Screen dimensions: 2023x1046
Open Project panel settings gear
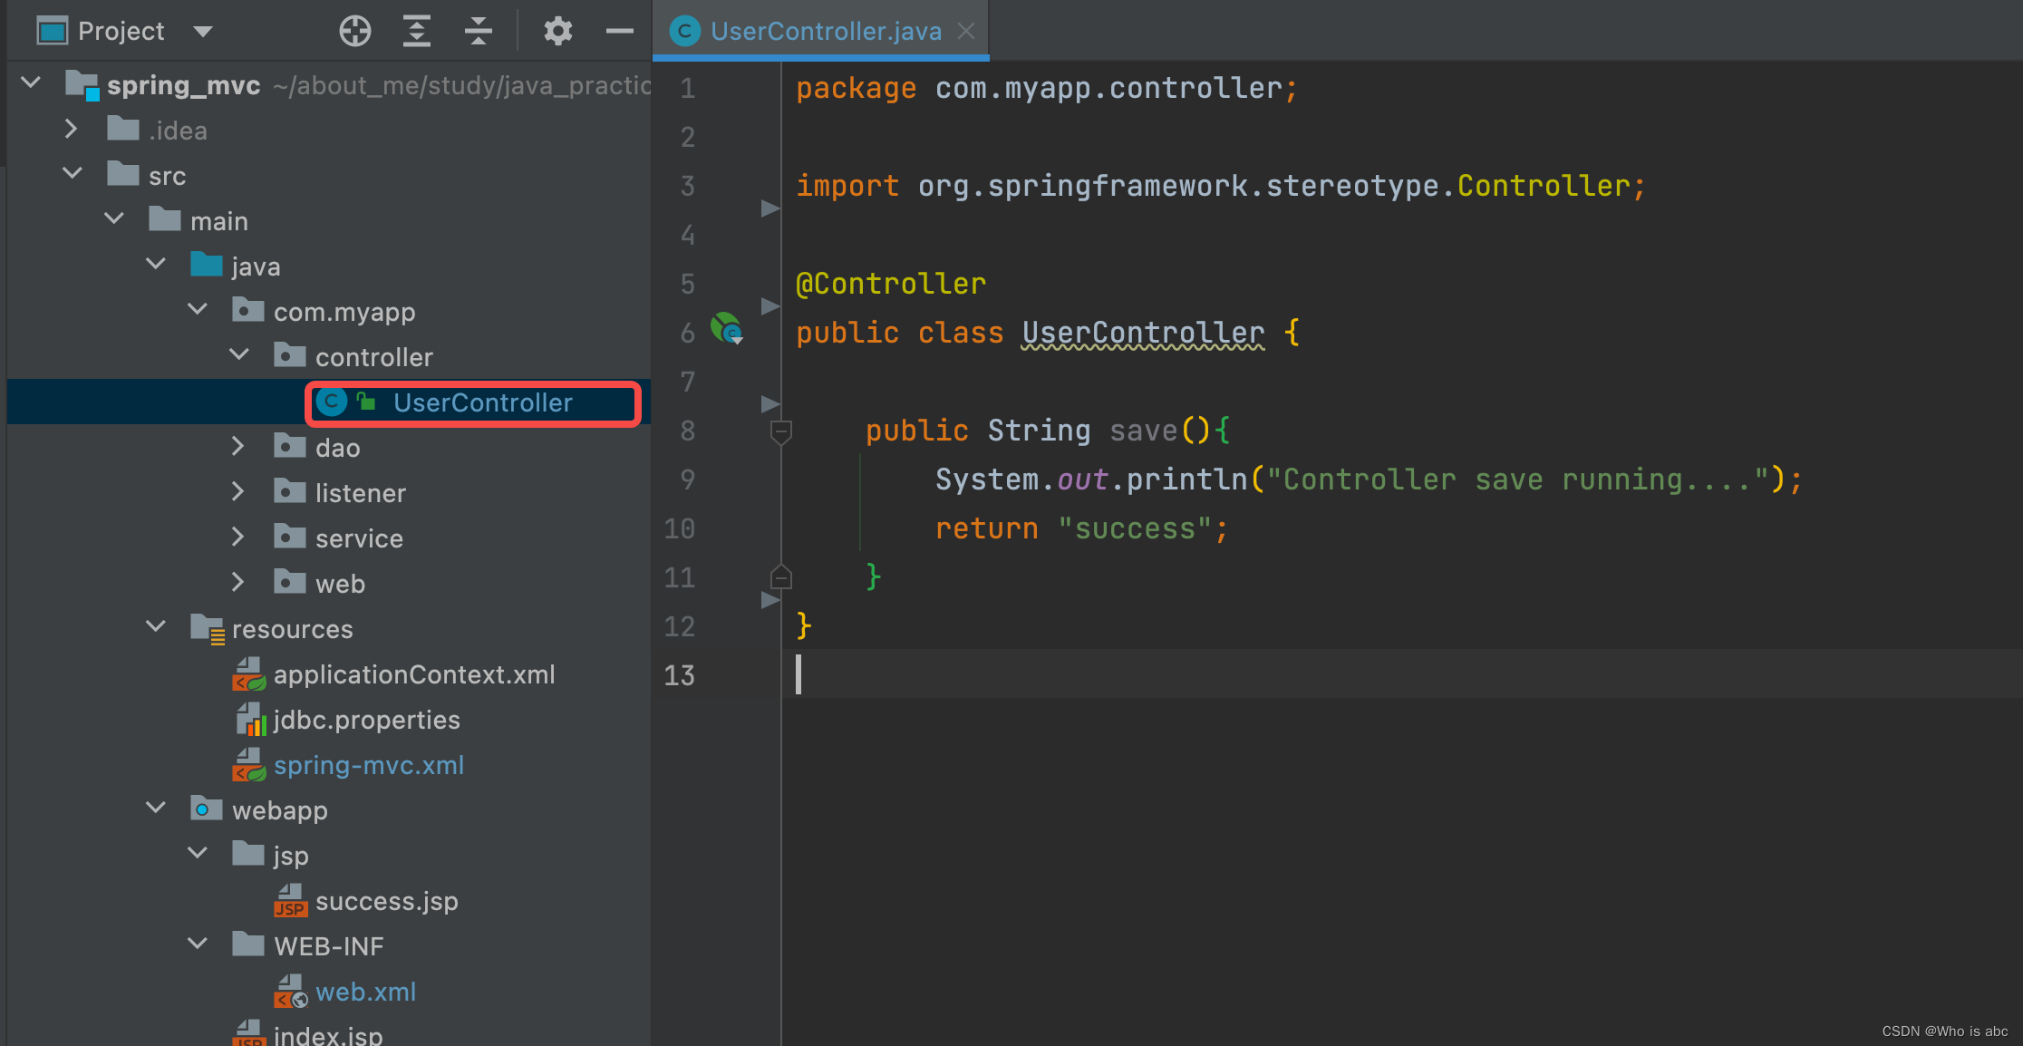tap(557, 31)
